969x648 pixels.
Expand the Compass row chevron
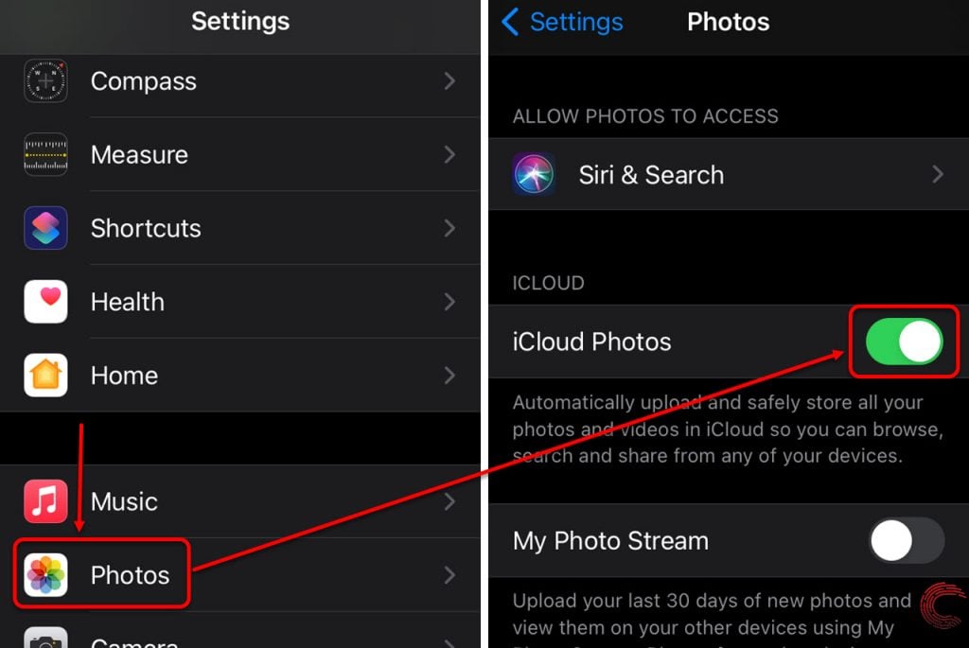(449, 81)
